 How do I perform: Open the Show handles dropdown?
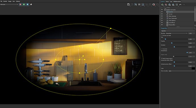pos(182,71)
